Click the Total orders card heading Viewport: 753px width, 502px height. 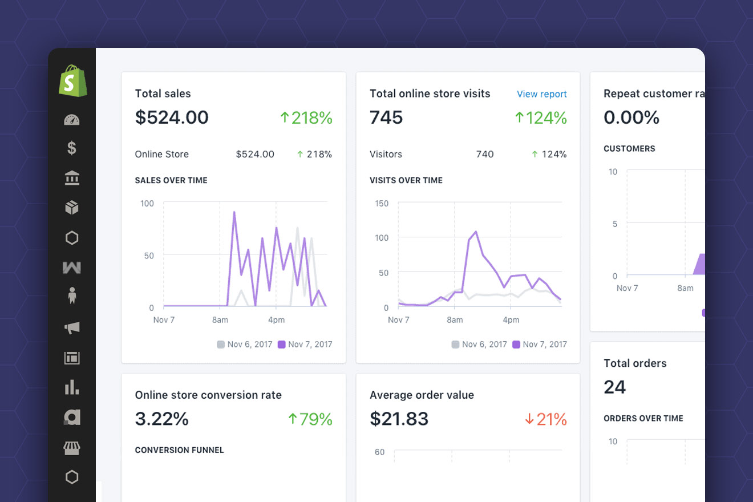click(635, 363)
